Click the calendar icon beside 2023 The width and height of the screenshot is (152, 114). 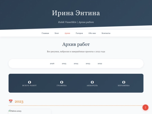click(x=11, y=101)
